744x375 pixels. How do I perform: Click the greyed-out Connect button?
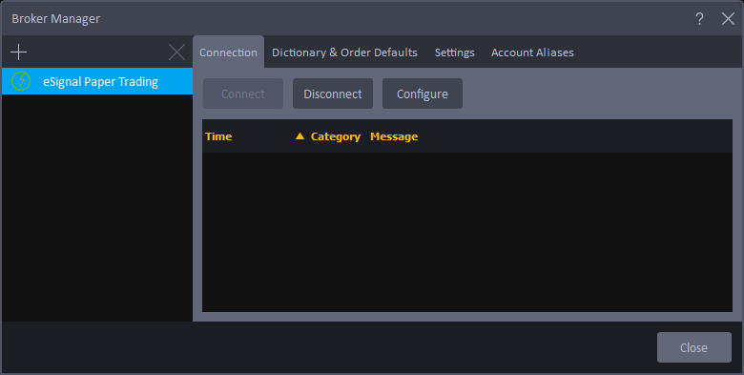(243, 94)
